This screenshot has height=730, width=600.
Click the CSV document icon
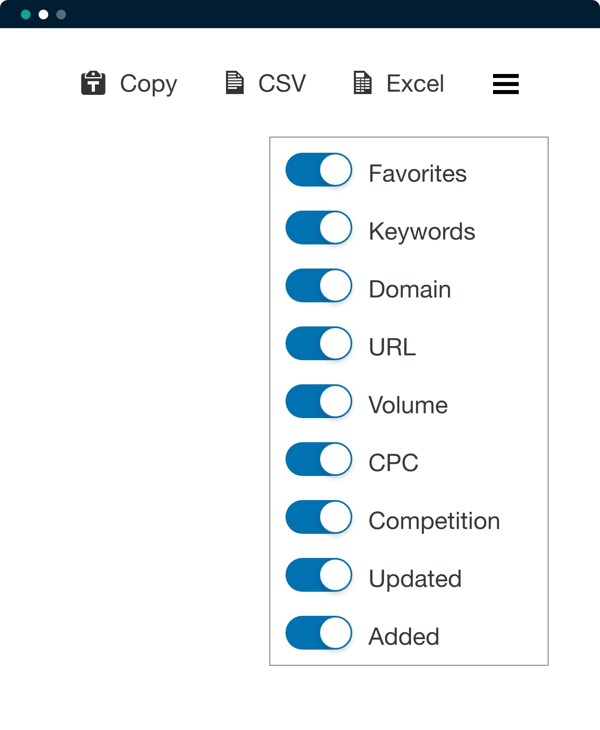(x=235, y=82)
